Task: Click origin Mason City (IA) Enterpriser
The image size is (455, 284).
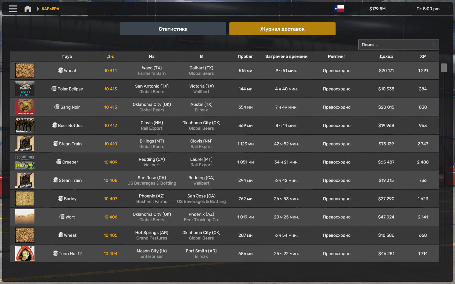Action: (x=152, y=253)
